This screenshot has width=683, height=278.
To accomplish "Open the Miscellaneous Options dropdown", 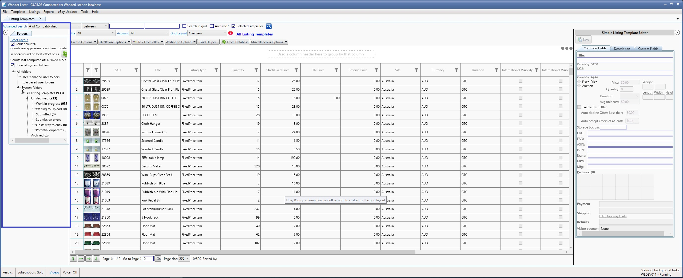I will click(269, 42).
